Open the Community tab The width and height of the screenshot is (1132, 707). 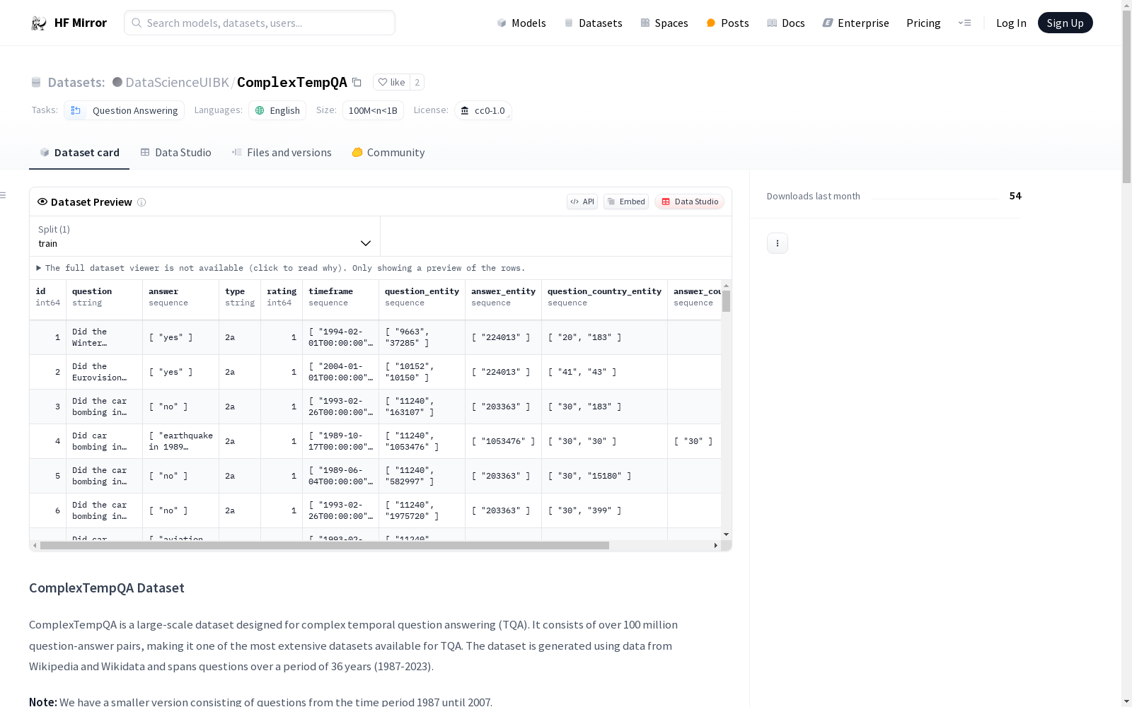(388, 153)
